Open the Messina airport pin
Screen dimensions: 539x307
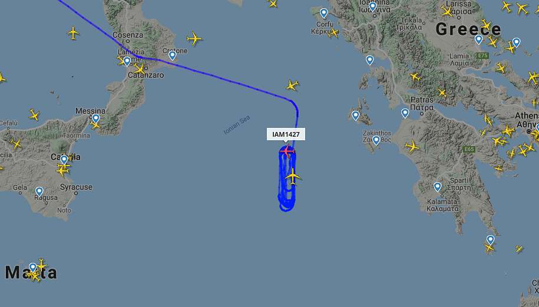coord(95,119)
